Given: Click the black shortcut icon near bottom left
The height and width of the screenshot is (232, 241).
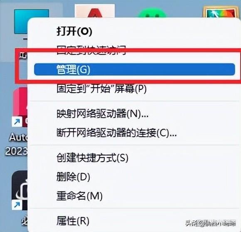Looking at the screenshot, I should pyautogui.click(x=20, y=190).
